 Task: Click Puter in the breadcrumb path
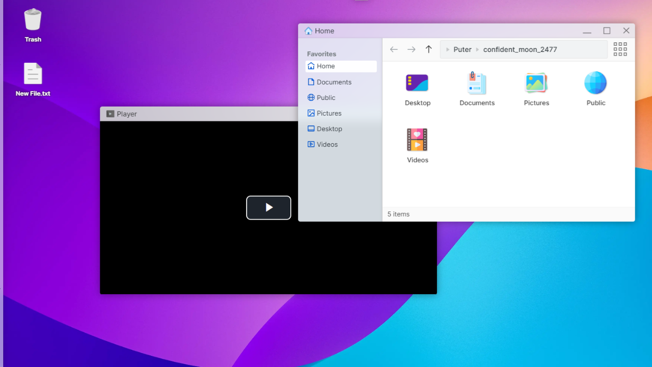(463, 49)
